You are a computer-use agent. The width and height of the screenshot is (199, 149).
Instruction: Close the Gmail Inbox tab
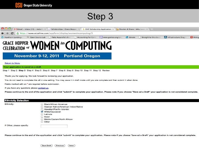[x=45, y=29]
